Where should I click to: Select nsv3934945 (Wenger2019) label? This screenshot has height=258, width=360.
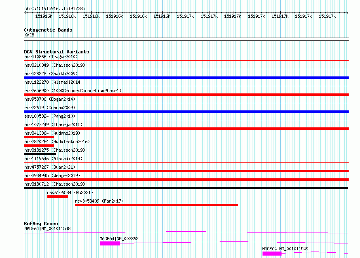[x=52, y=176]
